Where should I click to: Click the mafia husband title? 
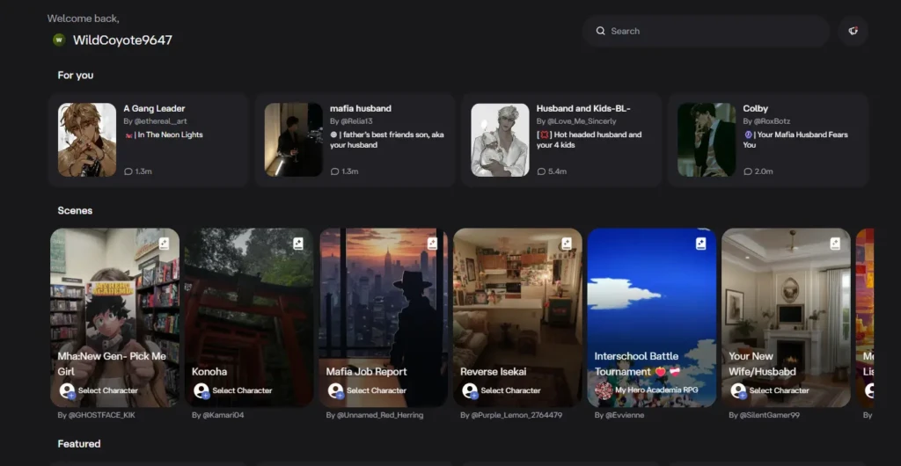[x=360, y=108]
